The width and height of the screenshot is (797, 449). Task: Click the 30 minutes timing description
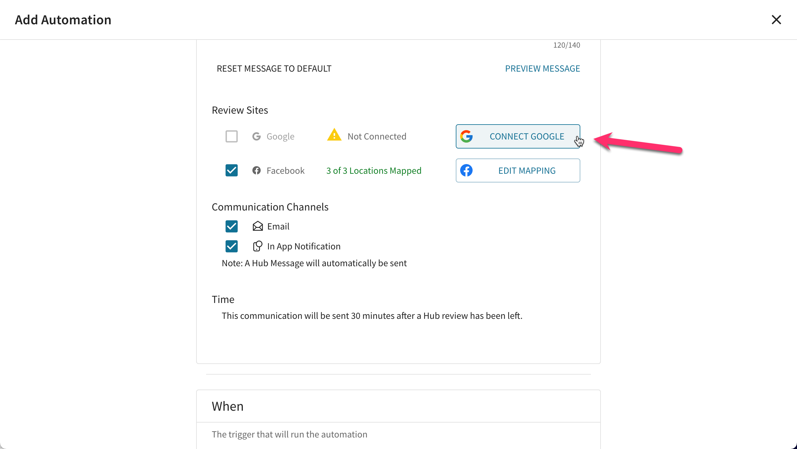click(x=372, y=316)
